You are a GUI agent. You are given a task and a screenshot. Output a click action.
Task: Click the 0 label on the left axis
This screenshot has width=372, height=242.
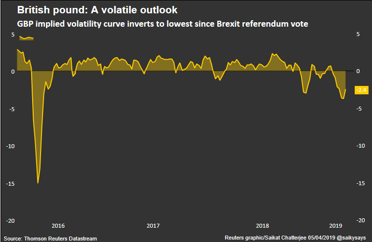point(12,71)
